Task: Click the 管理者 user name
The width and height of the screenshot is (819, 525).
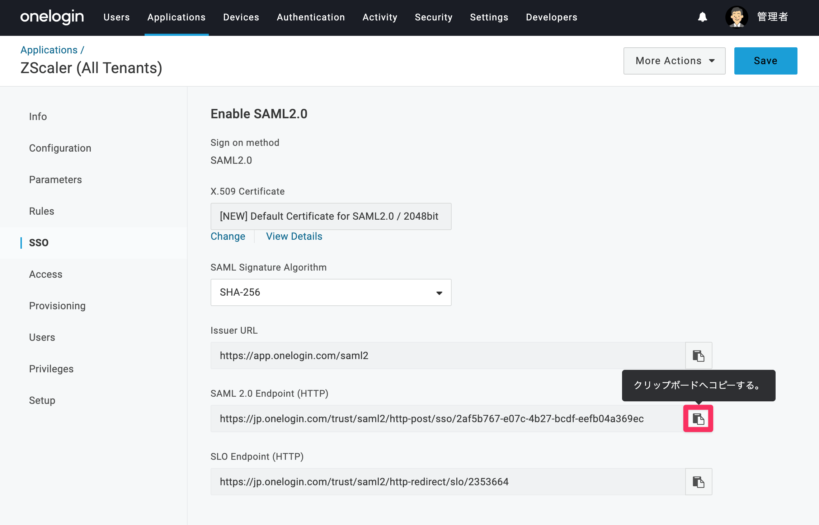Action: pos(773,17)
